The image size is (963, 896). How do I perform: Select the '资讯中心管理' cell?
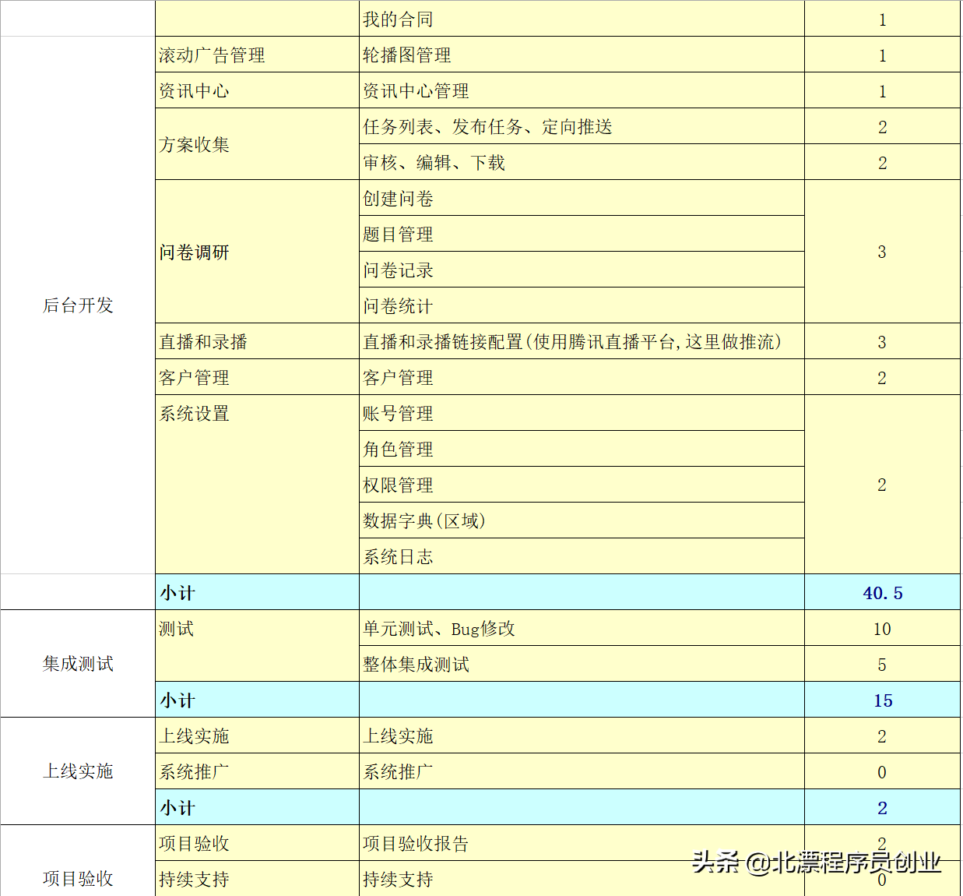pos(582,90)
